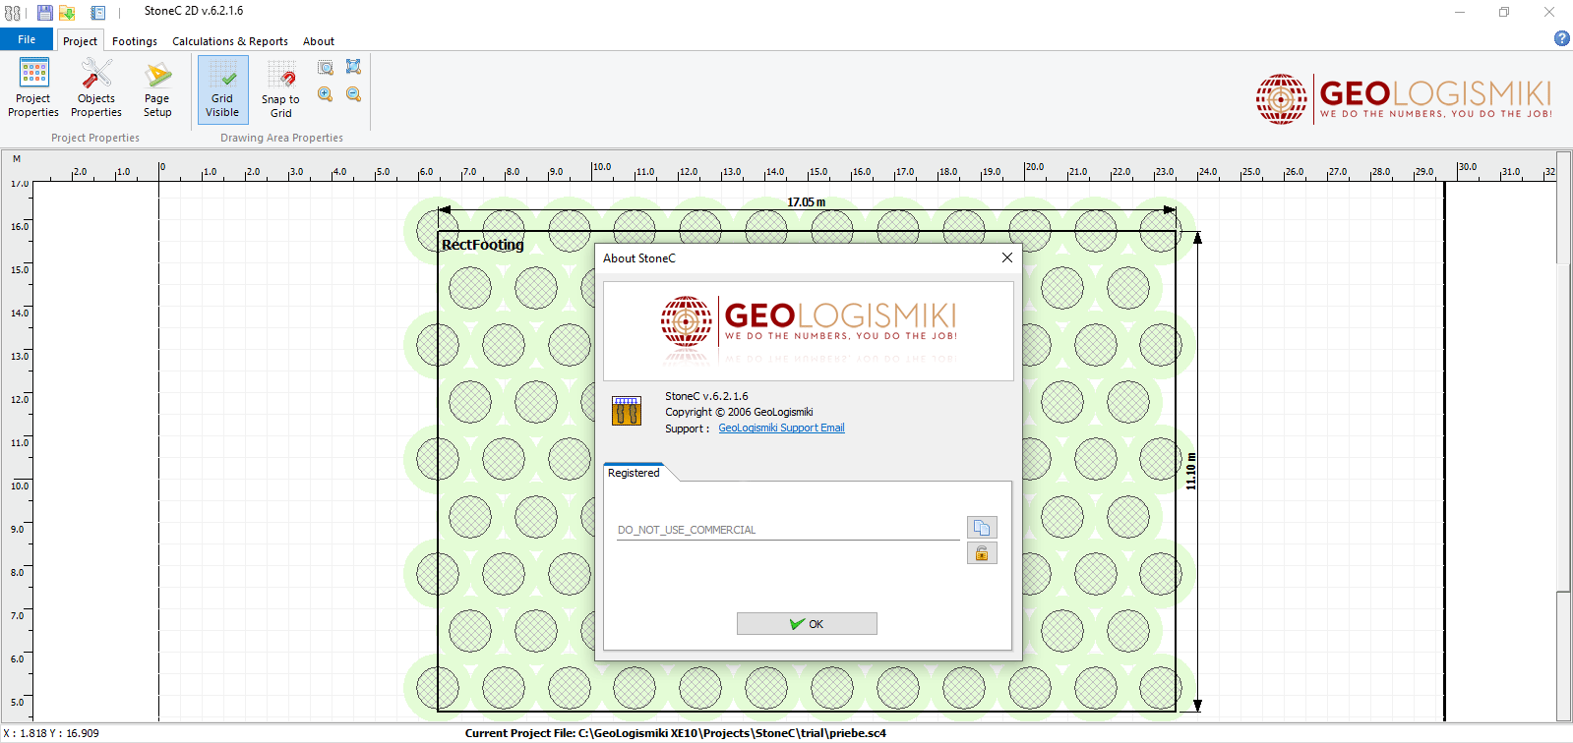Click the blue help question mark icon
Image resolution: width=1573 pixels, height=743 pixels.
point(1561,38)
